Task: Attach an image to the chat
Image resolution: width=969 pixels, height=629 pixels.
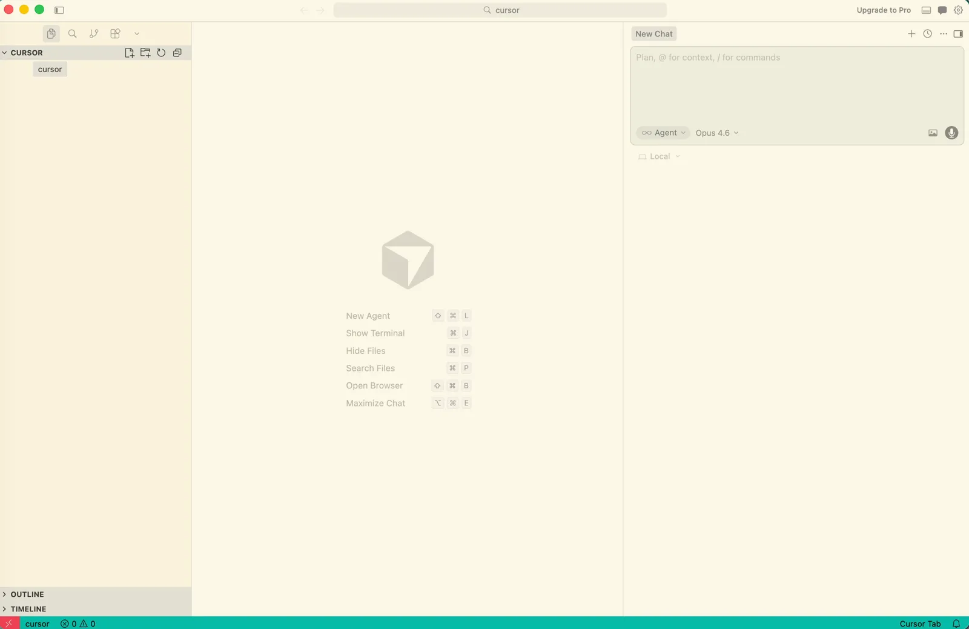Action: pyautogui.click(x=933, y=133)
